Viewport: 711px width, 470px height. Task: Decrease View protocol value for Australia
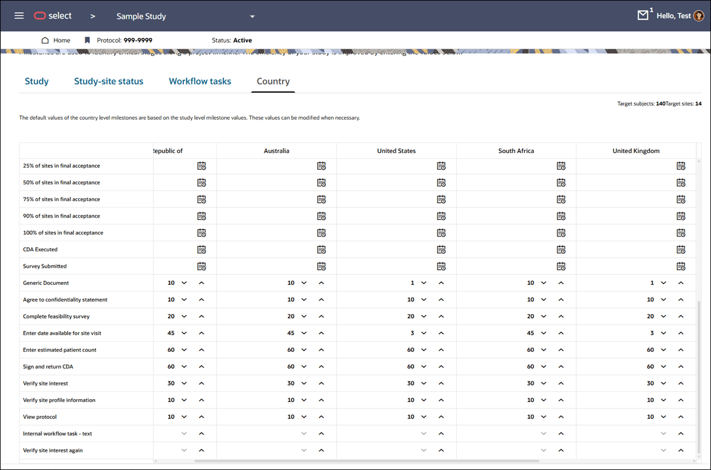click(x=305, y=416)
